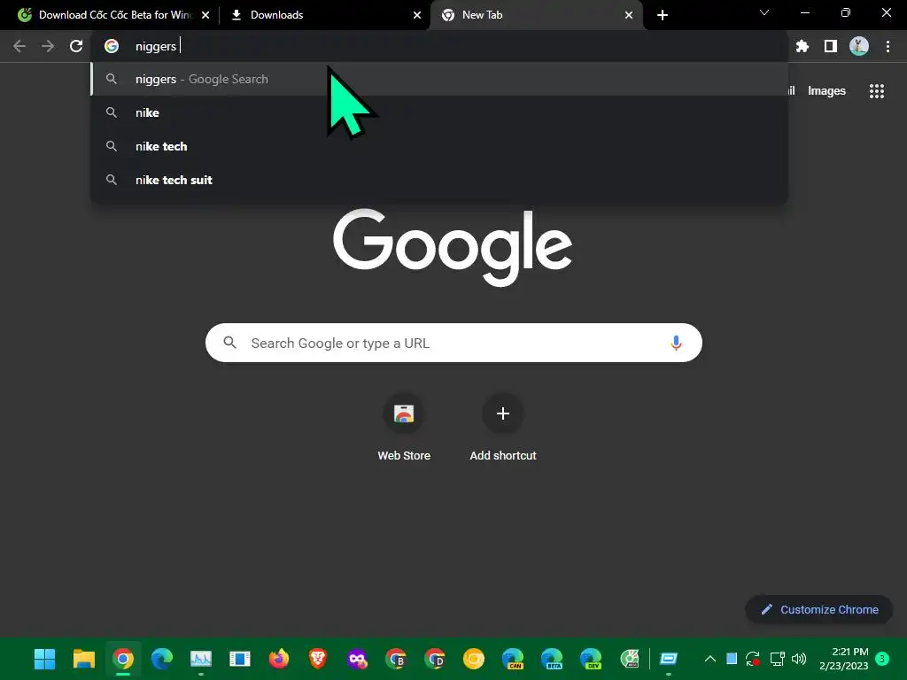Open Customize Chrome
The width and height of the screenshot is (907, 680).
(819, 609)
